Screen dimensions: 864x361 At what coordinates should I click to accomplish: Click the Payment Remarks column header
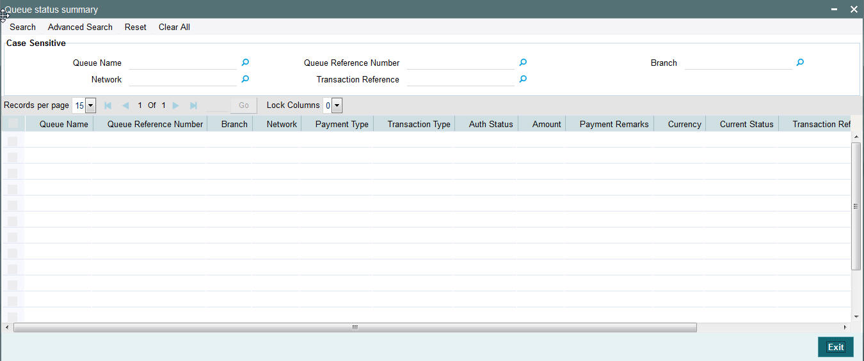click(x=614, y=124)
